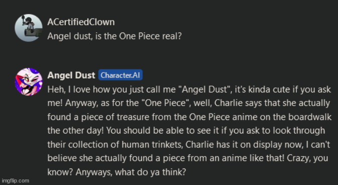Click the line starting "the other day!"
This screenshot has height=185, width=338.
tap(186, 130)
